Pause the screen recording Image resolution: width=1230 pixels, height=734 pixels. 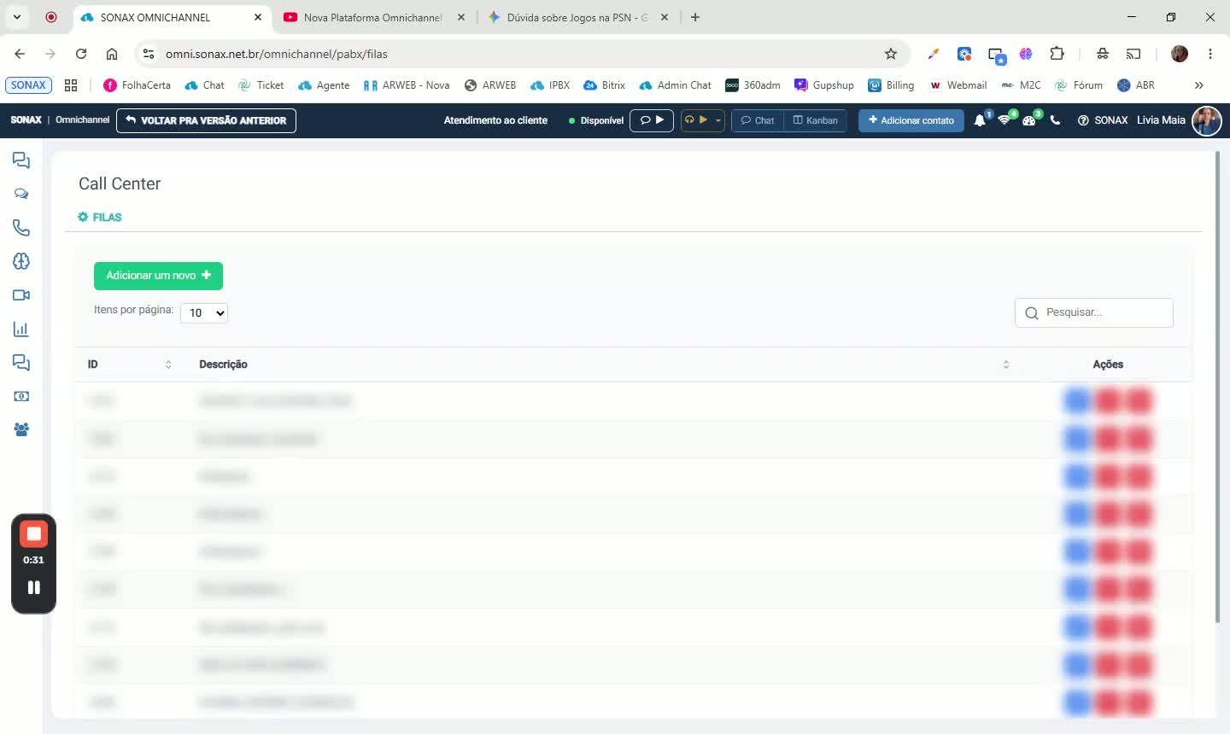[33, 587]
